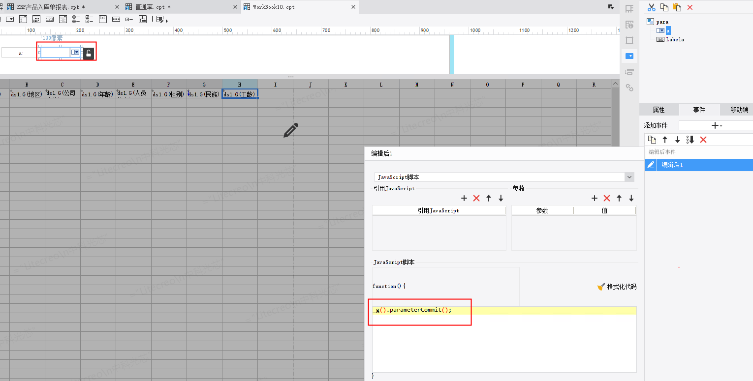Move 引用JavaScript row down

tap(501, 198)
